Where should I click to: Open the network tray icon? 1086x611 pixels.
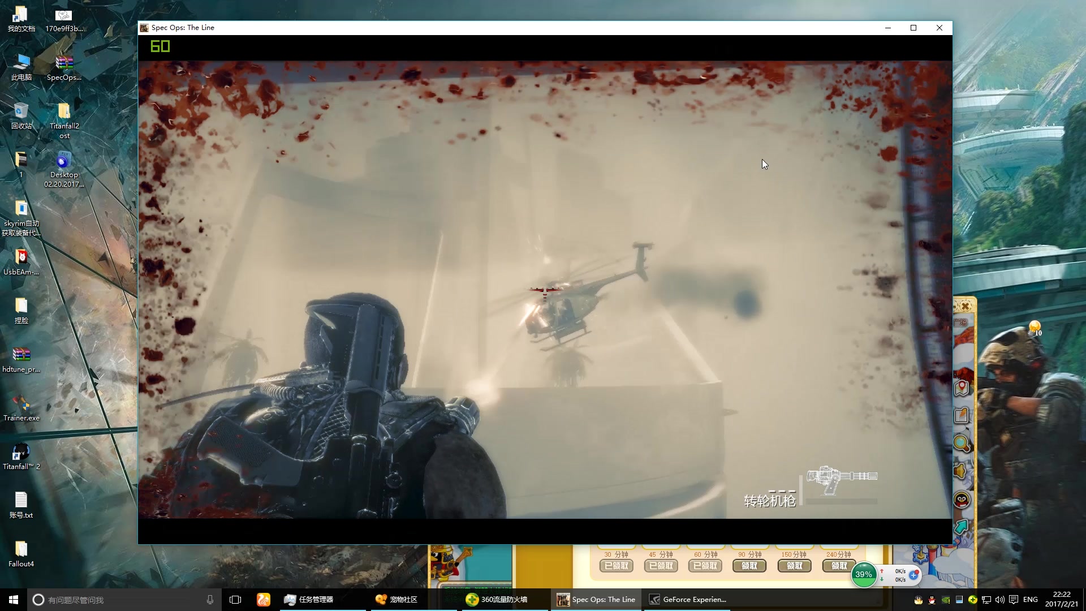986,600
